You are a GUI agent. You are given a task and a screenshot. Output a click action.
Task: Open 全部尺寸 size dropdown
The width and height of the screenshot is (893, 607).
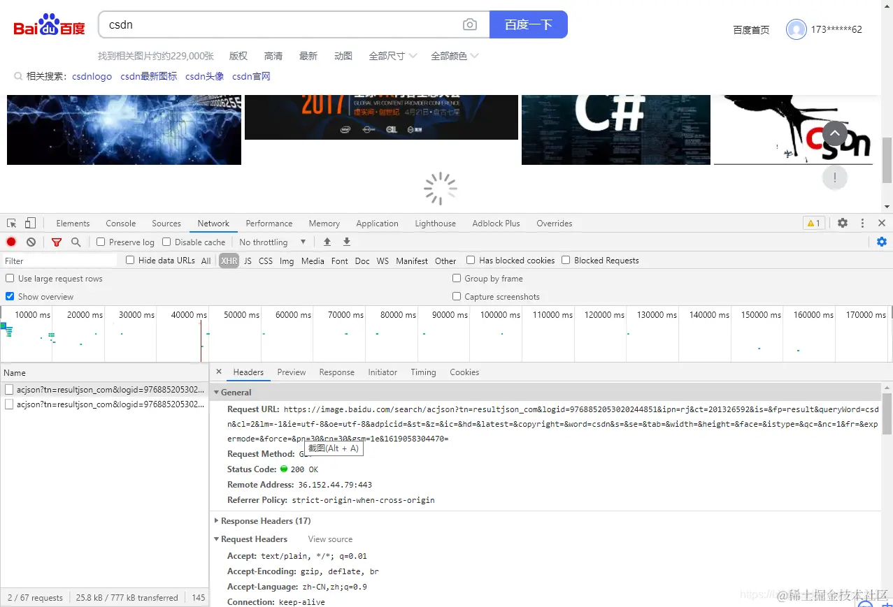pyautogui.click(x=393, y=56)
